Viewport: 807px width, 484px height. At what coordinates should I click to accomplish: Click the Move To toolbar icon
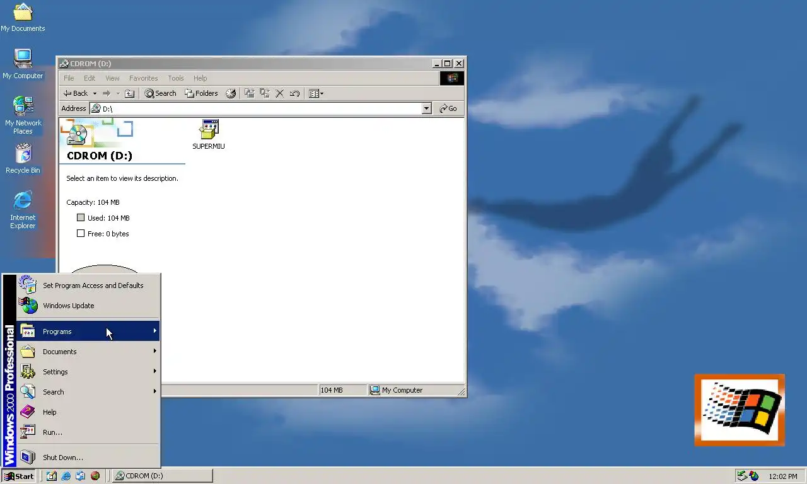(250, 93)
